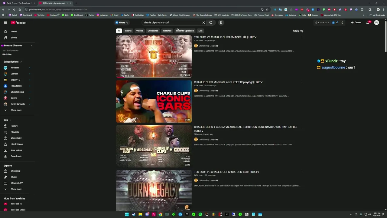Click the CHARLIE CLIPS Moments You'll KEEP Replaying title
The image size is (387, 218).
tap(228, 82)
